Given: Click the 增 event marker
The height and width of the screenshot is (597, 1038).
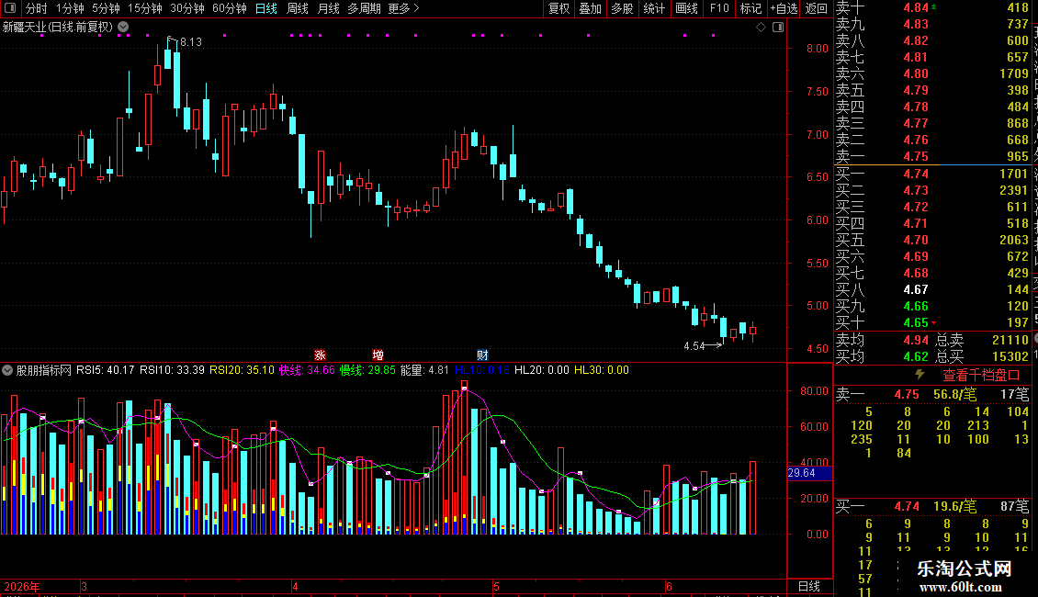Looking at the screenshot, I should pos(378,355).
